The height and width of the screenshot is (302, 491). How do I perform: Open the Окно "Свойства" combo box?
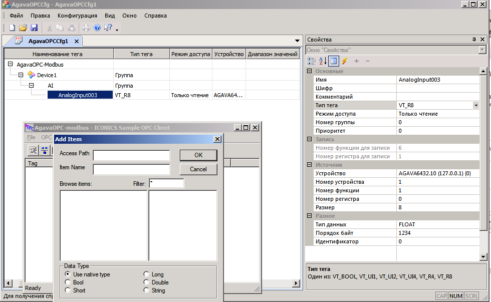coord(396,50)
